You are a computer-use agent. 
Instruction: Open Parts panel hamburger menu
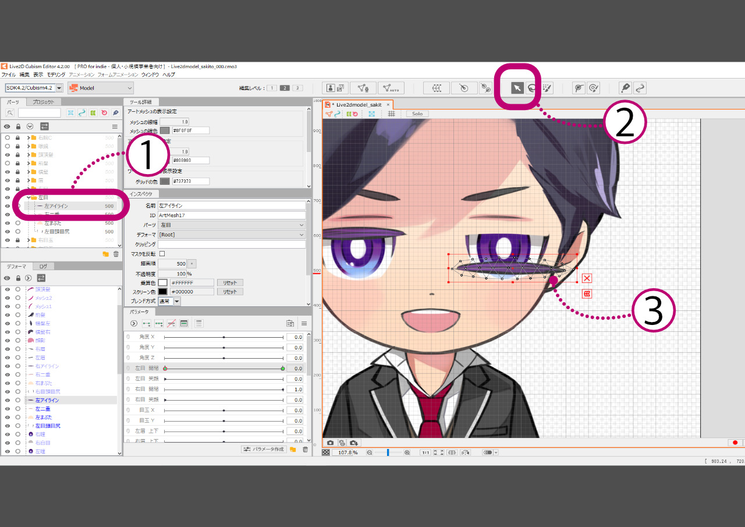click(x=115, y=126)
